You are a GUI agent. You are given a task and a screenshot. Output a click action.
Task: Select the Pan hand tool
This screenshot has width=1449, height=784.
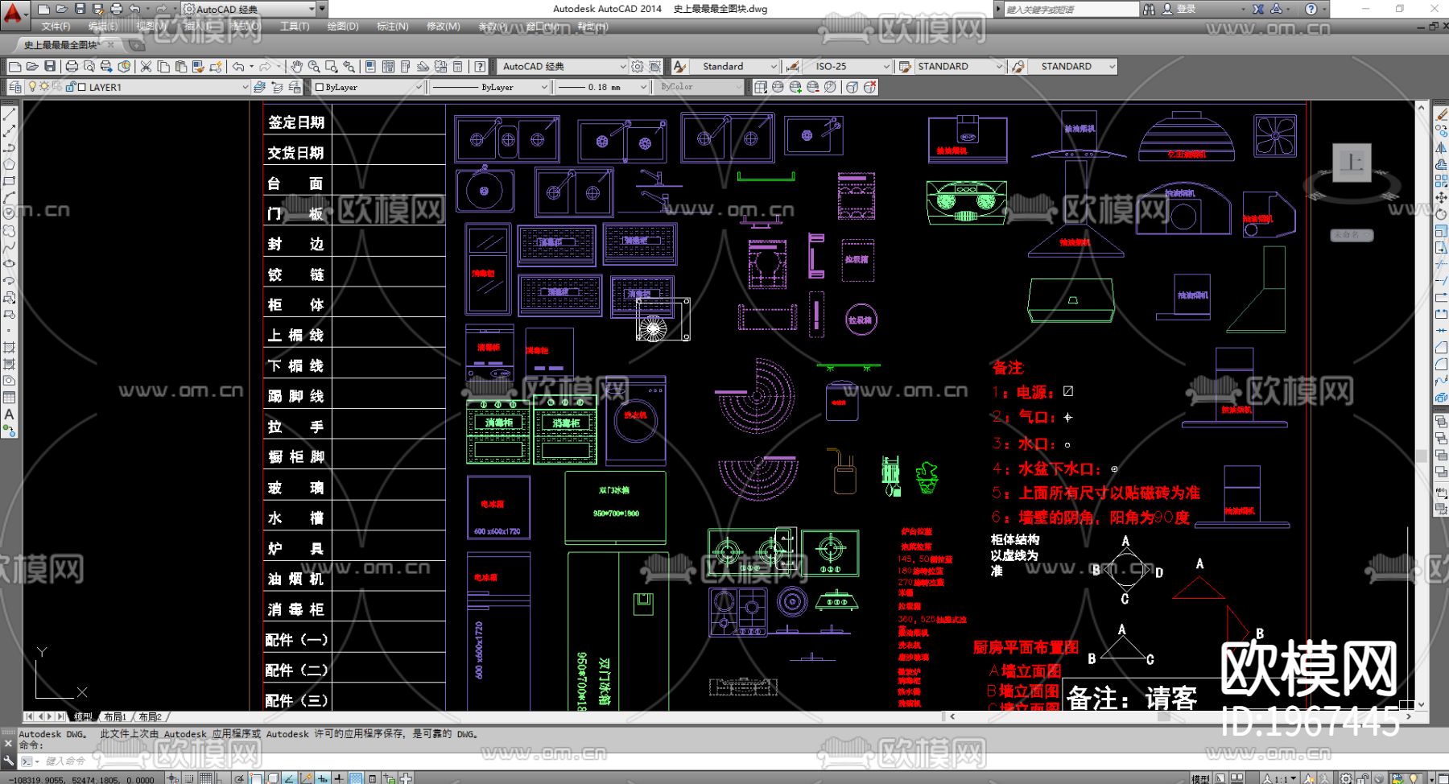click(x=297, y=66)
